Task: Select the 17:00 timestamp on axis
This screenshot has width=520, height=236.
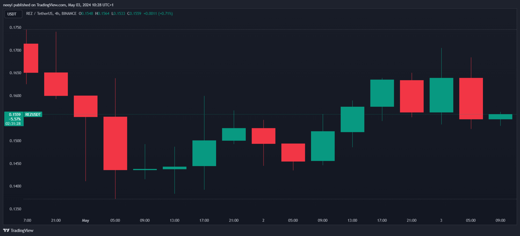Action: coord(204,221)
